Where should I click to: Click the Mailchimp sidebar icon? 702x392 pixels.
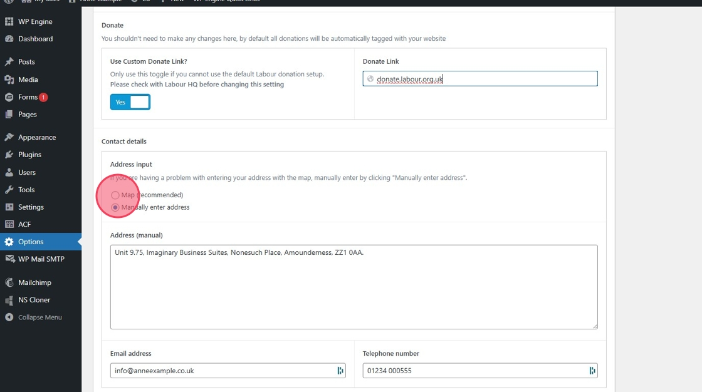(x=9, y=282)
